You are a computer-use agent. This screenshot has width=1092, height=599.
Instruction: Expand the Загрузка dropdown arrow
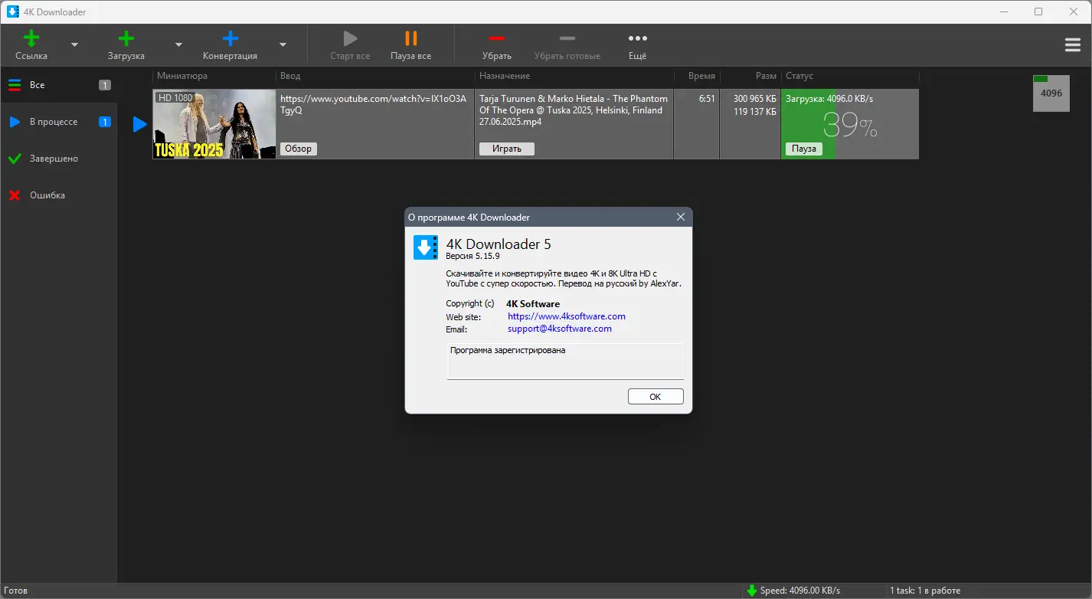click(x=178, y=45)
